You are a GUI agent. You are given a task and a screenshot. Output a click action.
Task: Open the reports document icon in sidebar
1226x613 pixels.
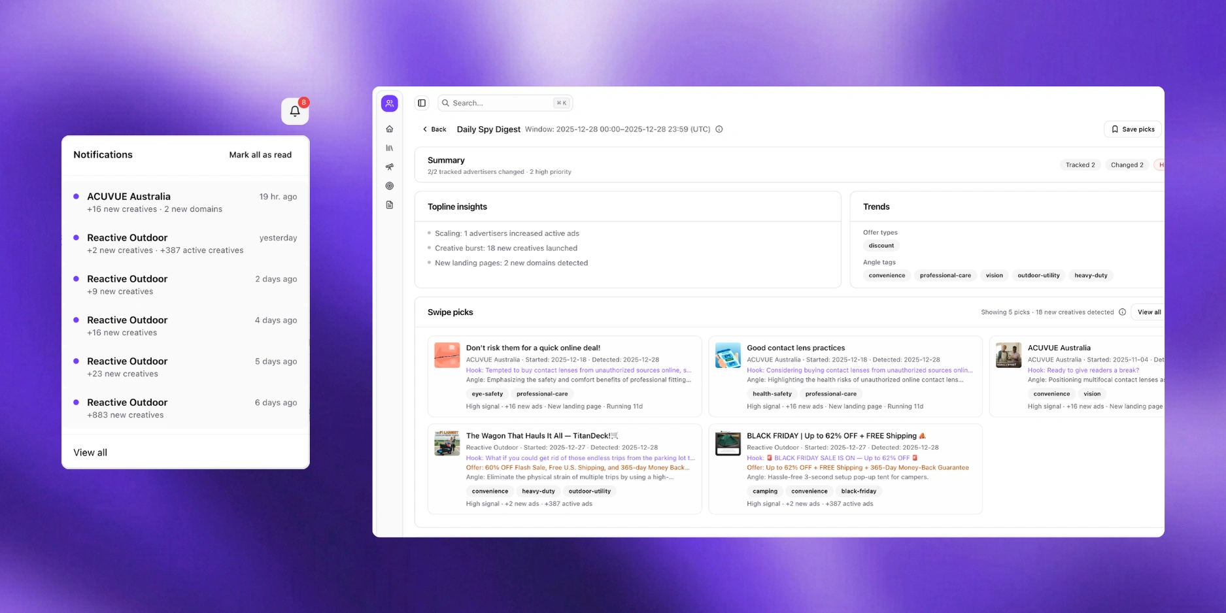[390, 205]
